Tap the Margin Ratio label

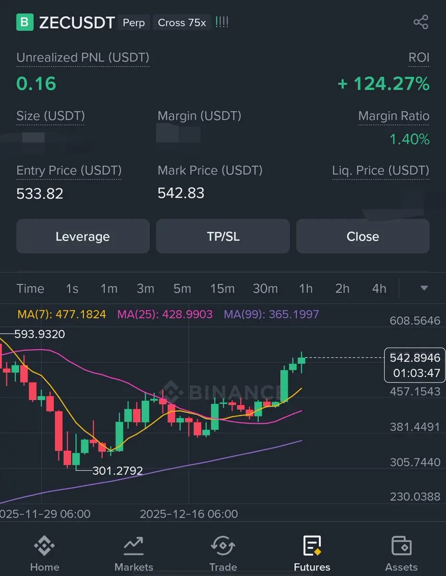(x=394, y=116)
